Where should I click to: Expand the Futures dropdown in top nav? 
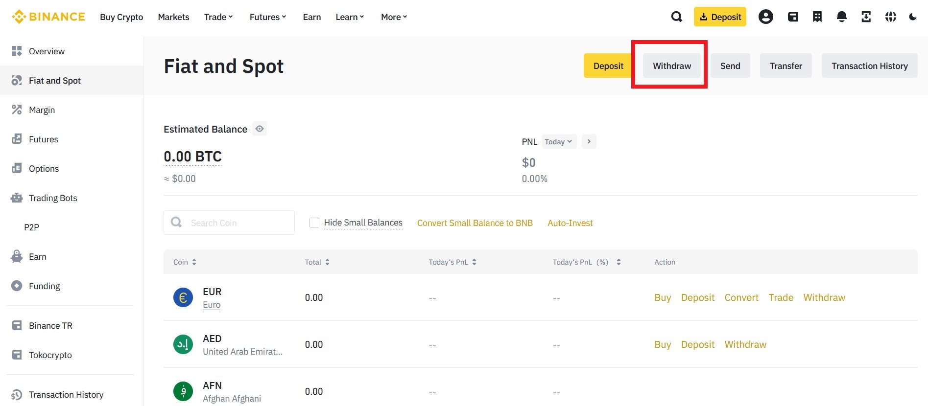point(268,17)
